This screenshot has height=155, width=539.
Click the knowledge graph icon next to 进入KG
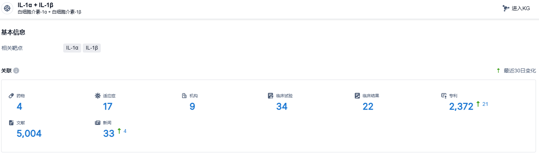tap(506, 8)
